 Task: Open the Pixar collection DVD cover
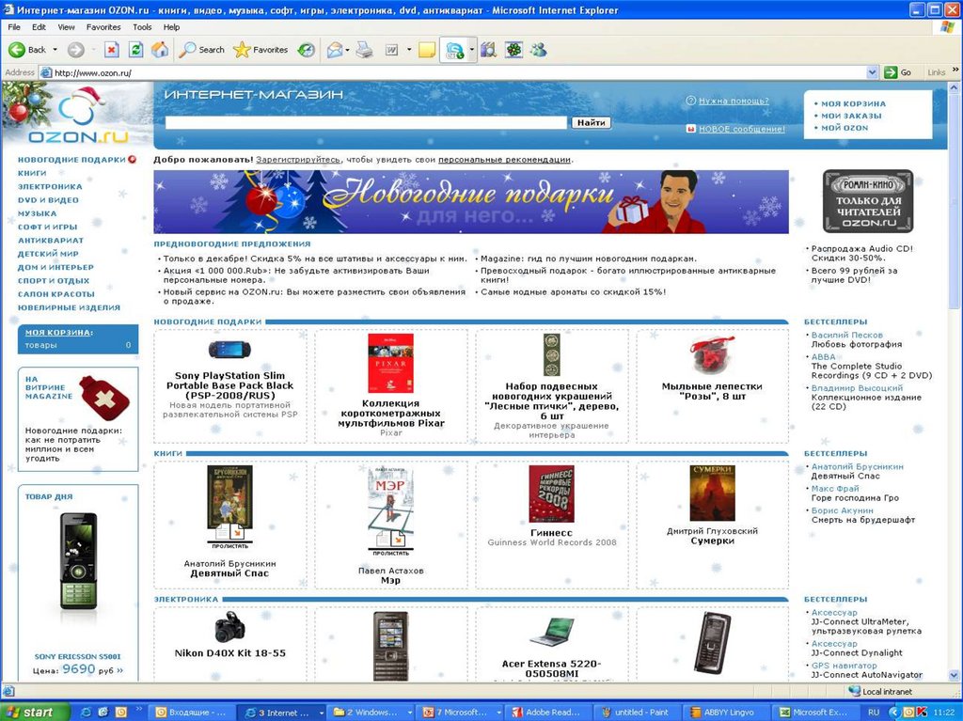pos(390,363)
